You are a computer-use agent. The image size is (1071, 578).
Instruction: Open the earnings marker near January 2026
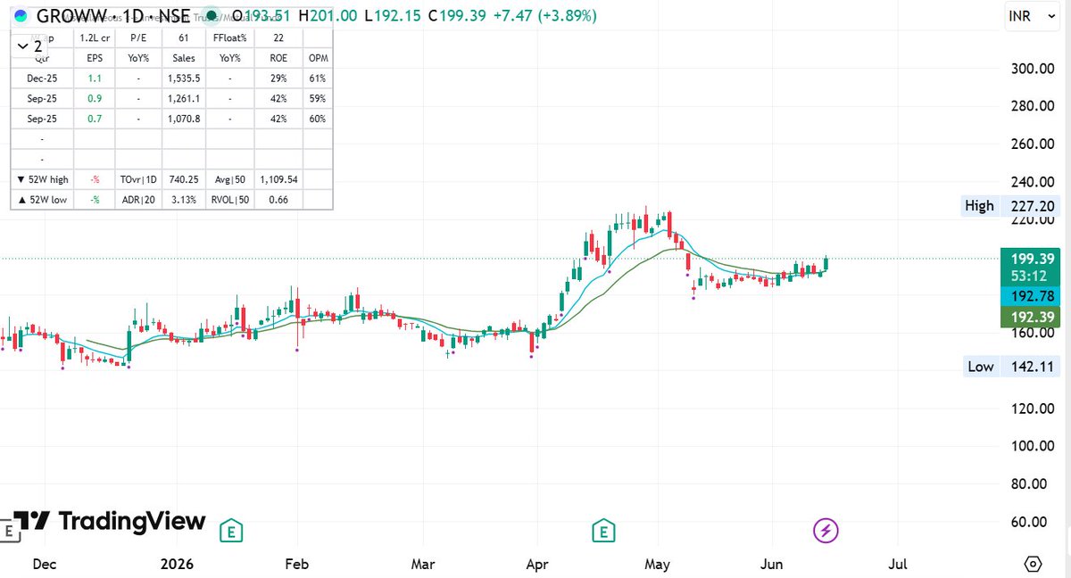[232, 531]
